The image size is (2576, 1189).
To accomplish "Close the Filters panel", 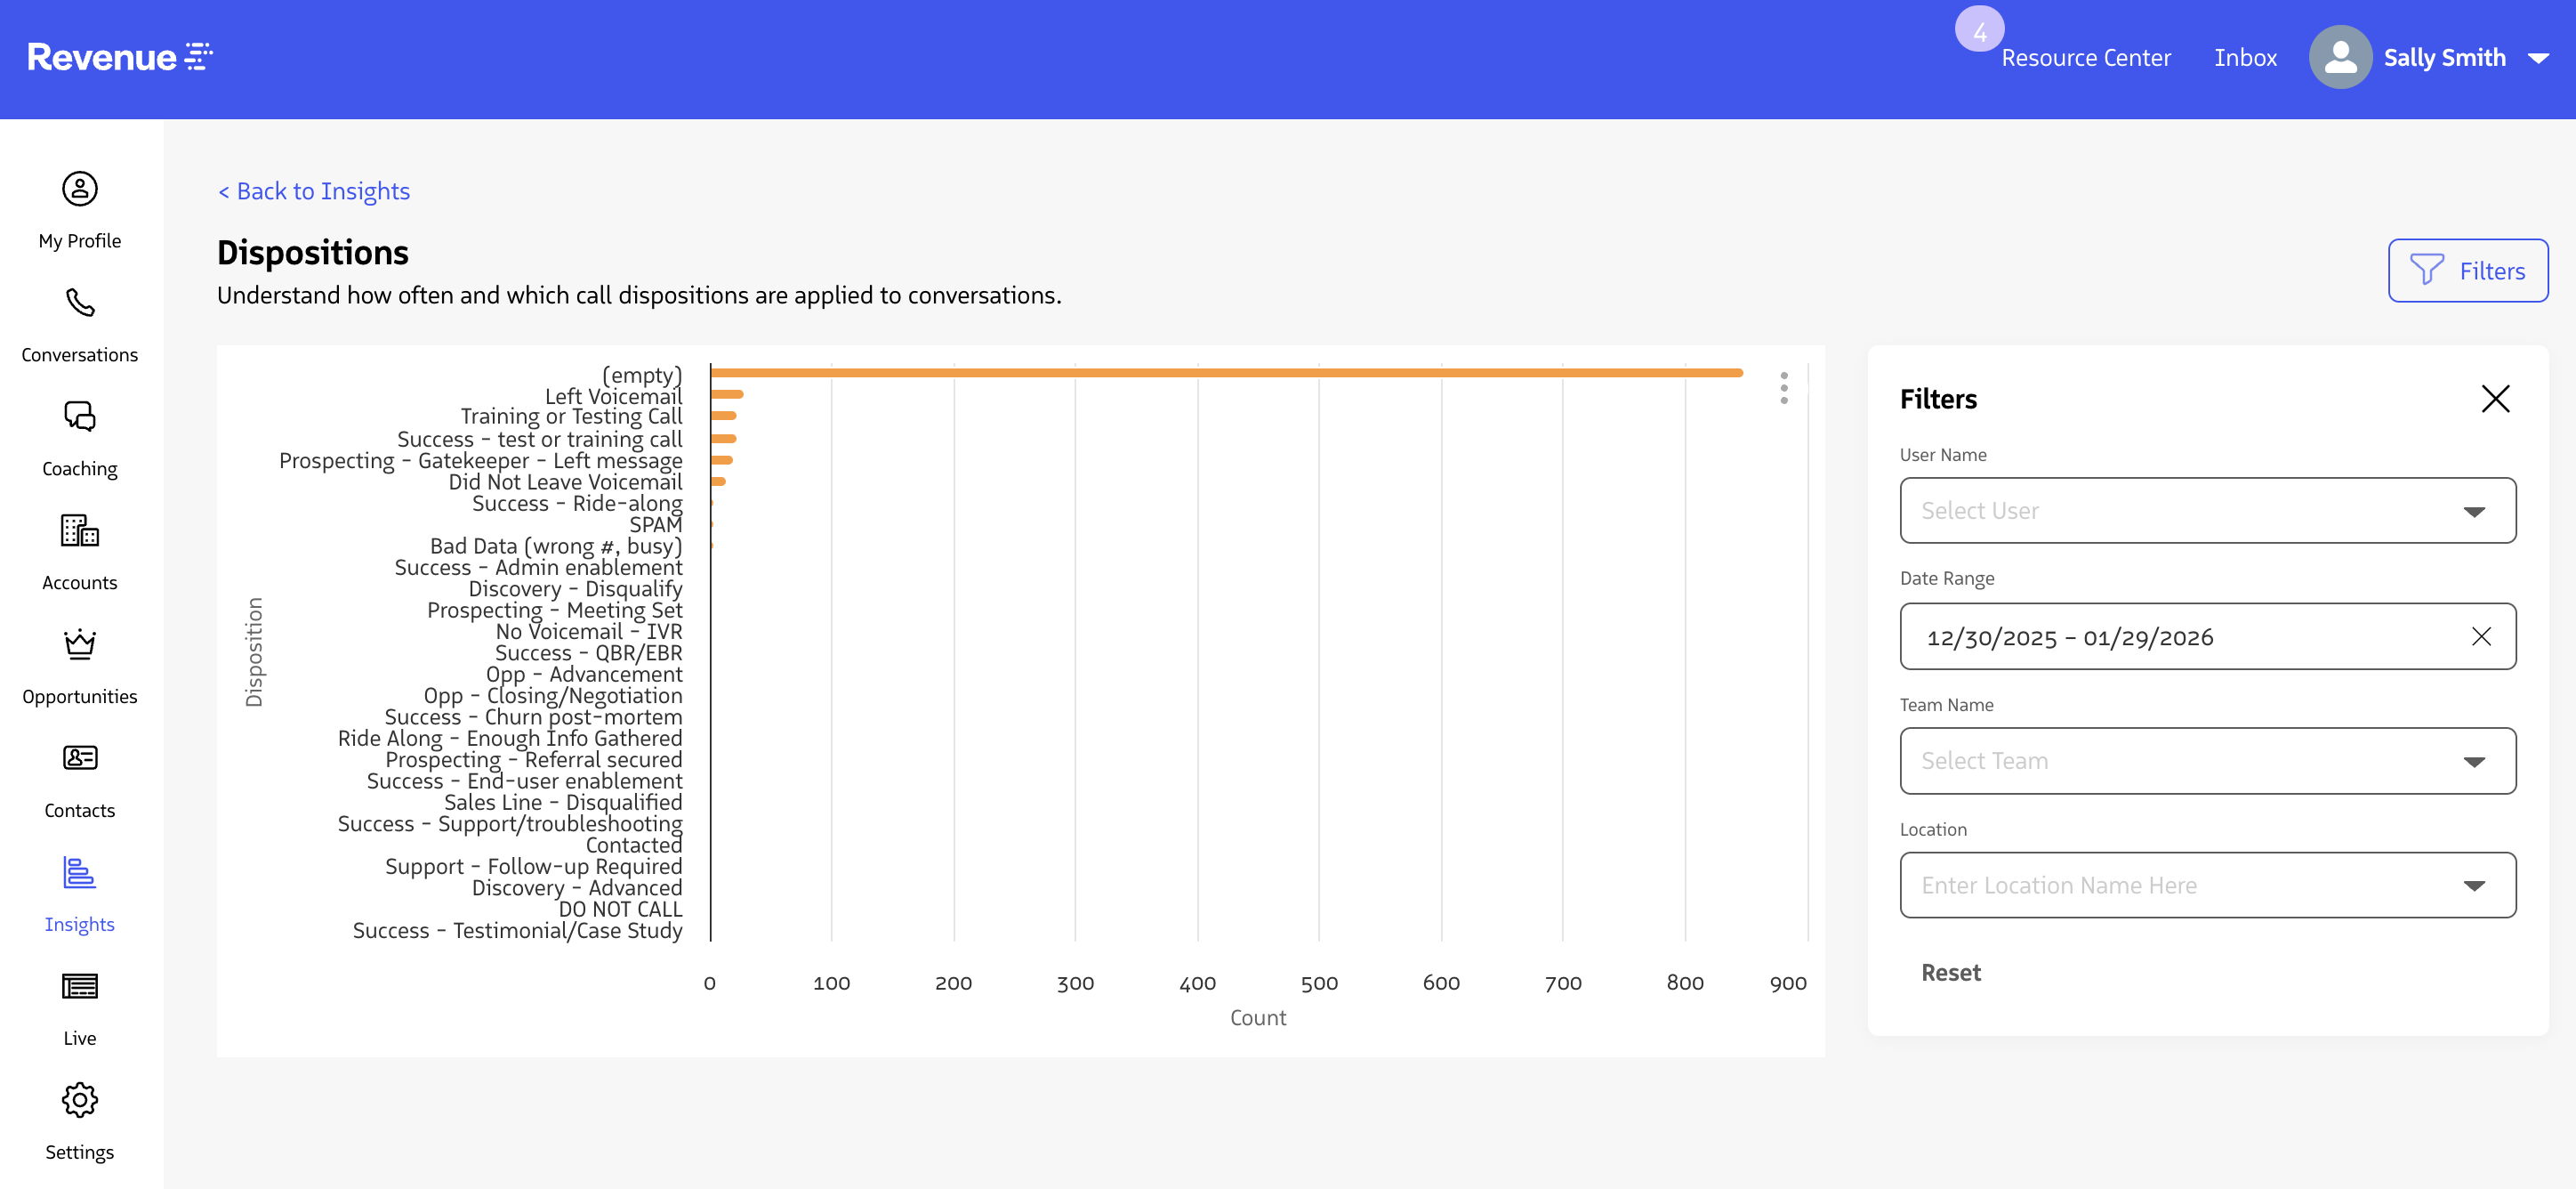I will click(x=2495, y=400).
